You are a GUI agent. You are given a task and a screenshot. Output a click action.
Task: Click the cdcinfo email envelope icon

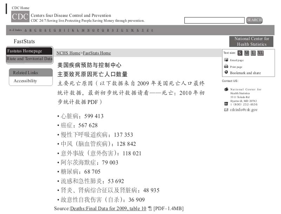226,110
